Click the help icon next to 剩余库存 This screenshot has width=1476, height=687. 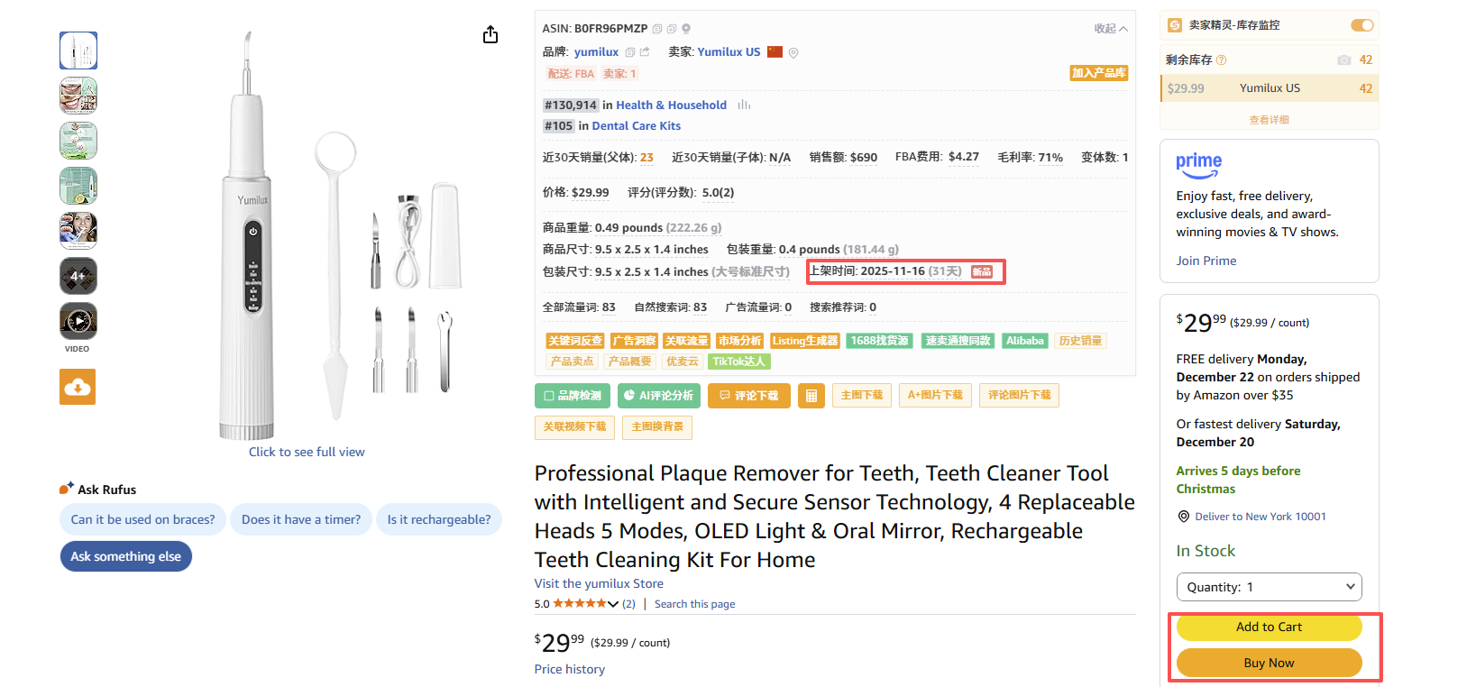click(x=1222, y=60)
